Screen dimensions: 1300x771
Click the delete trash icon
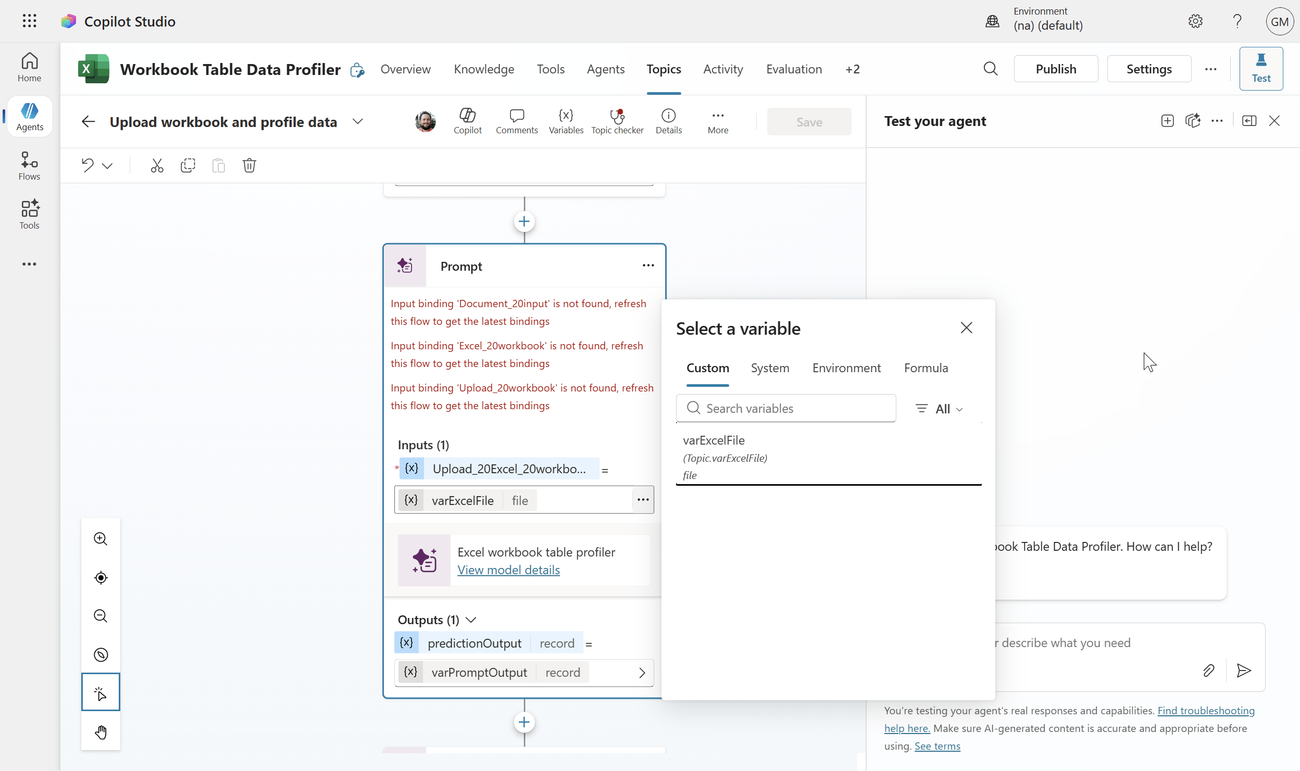click(x=249, y=166)
